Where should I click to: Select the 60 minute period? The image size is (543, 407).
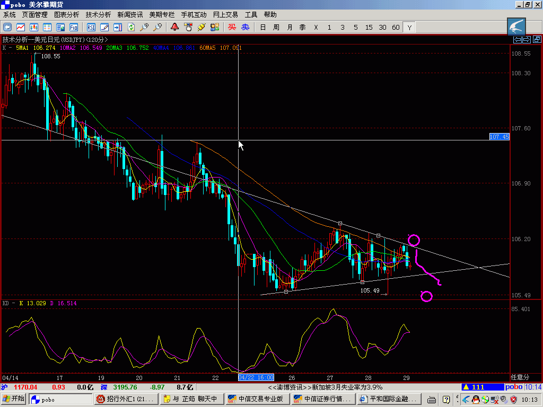pyautogui.click(x=396, y=28)
